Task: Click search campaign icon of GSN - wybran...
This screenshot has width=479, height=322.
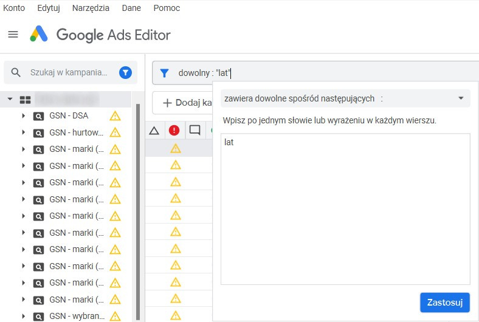Action: click(38, 317)
